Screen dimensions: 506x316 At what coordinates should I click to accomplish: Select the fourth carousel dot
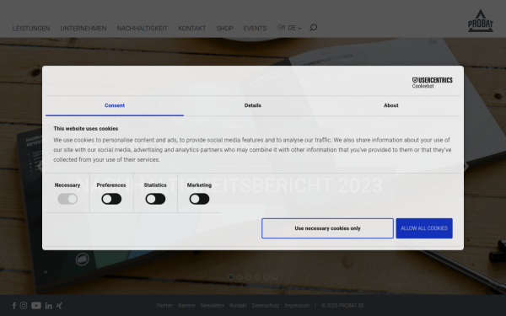tap(257, 277)
